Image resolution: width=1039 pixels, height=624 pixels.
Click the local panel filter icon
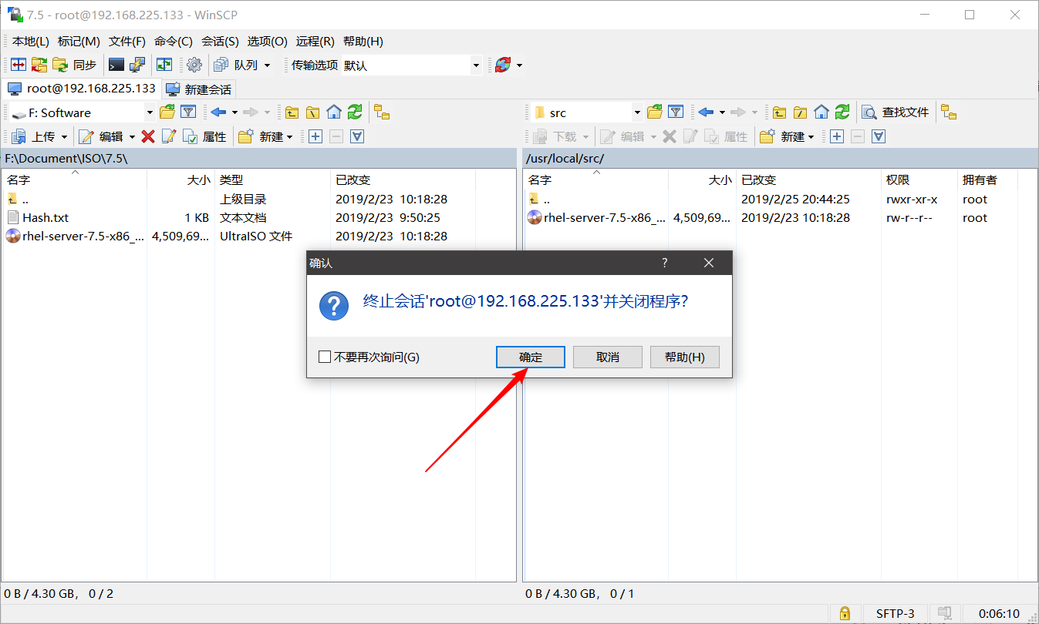187,112
